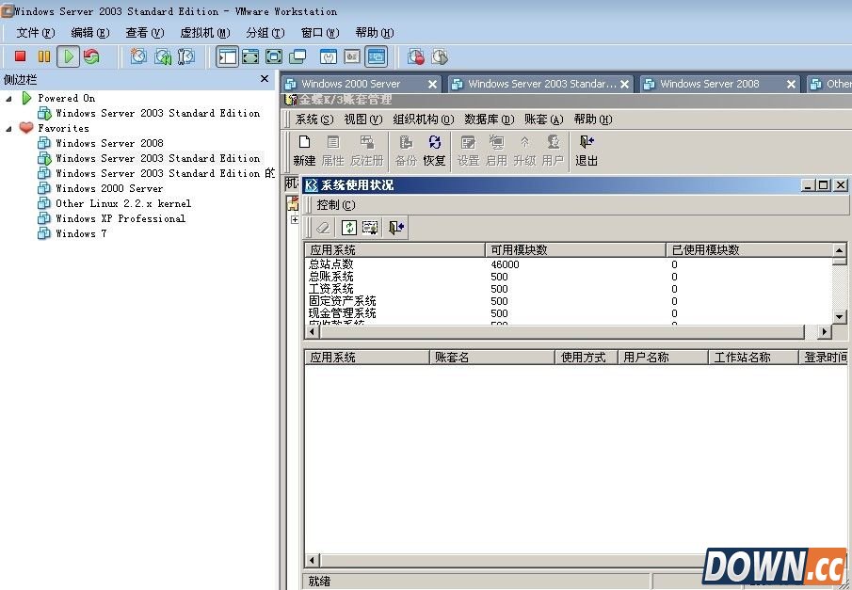Collapse the Powered On tree node
The image size is (852, 590).
tap(10, 98)
